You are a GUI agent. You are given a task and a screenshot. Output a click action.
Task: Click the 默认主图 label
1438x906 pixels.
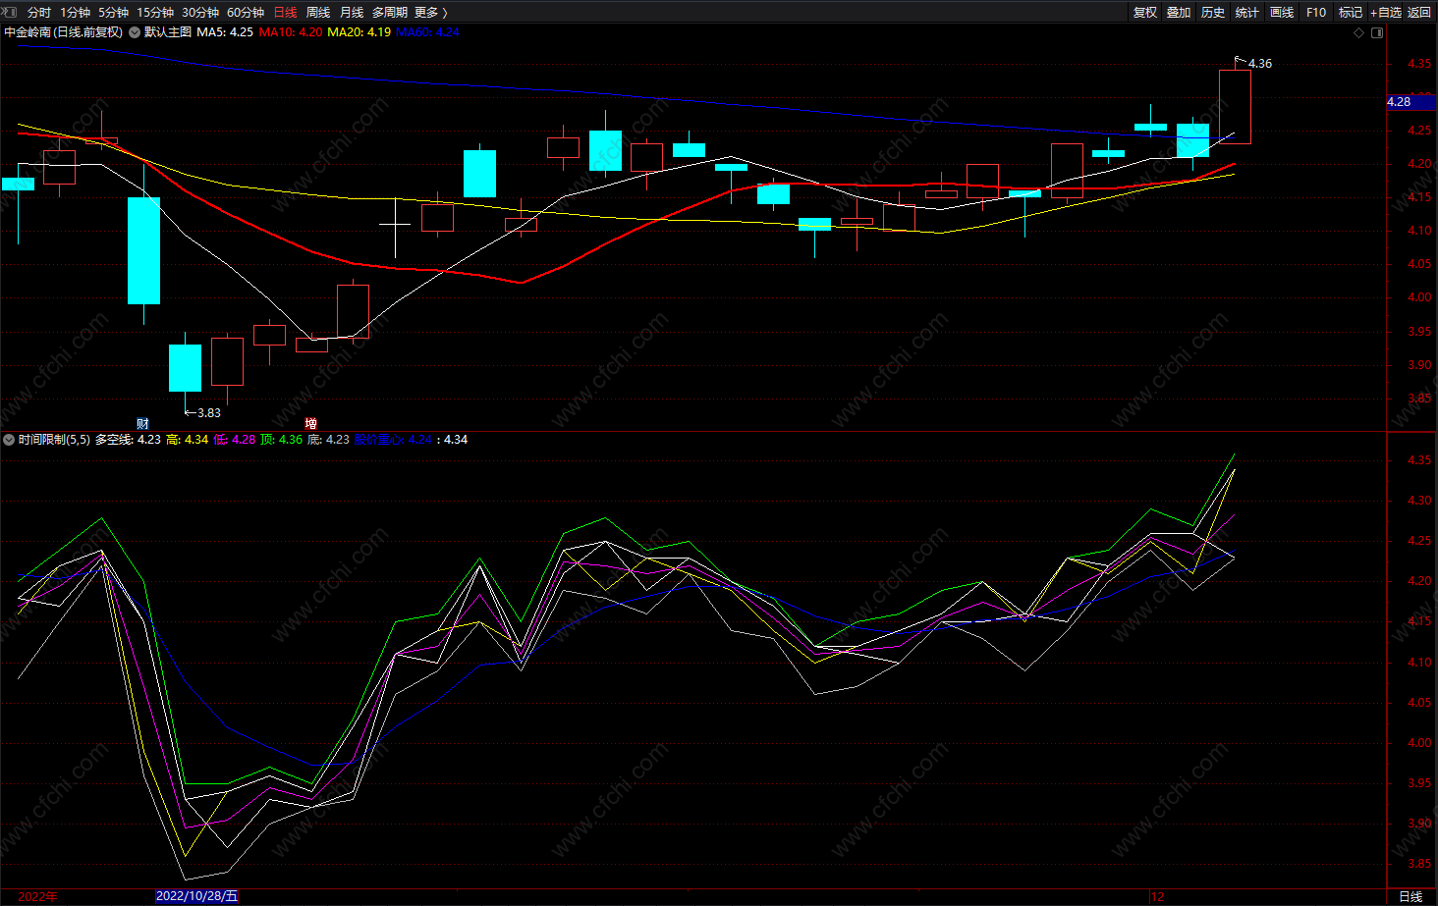coord(168,32)
